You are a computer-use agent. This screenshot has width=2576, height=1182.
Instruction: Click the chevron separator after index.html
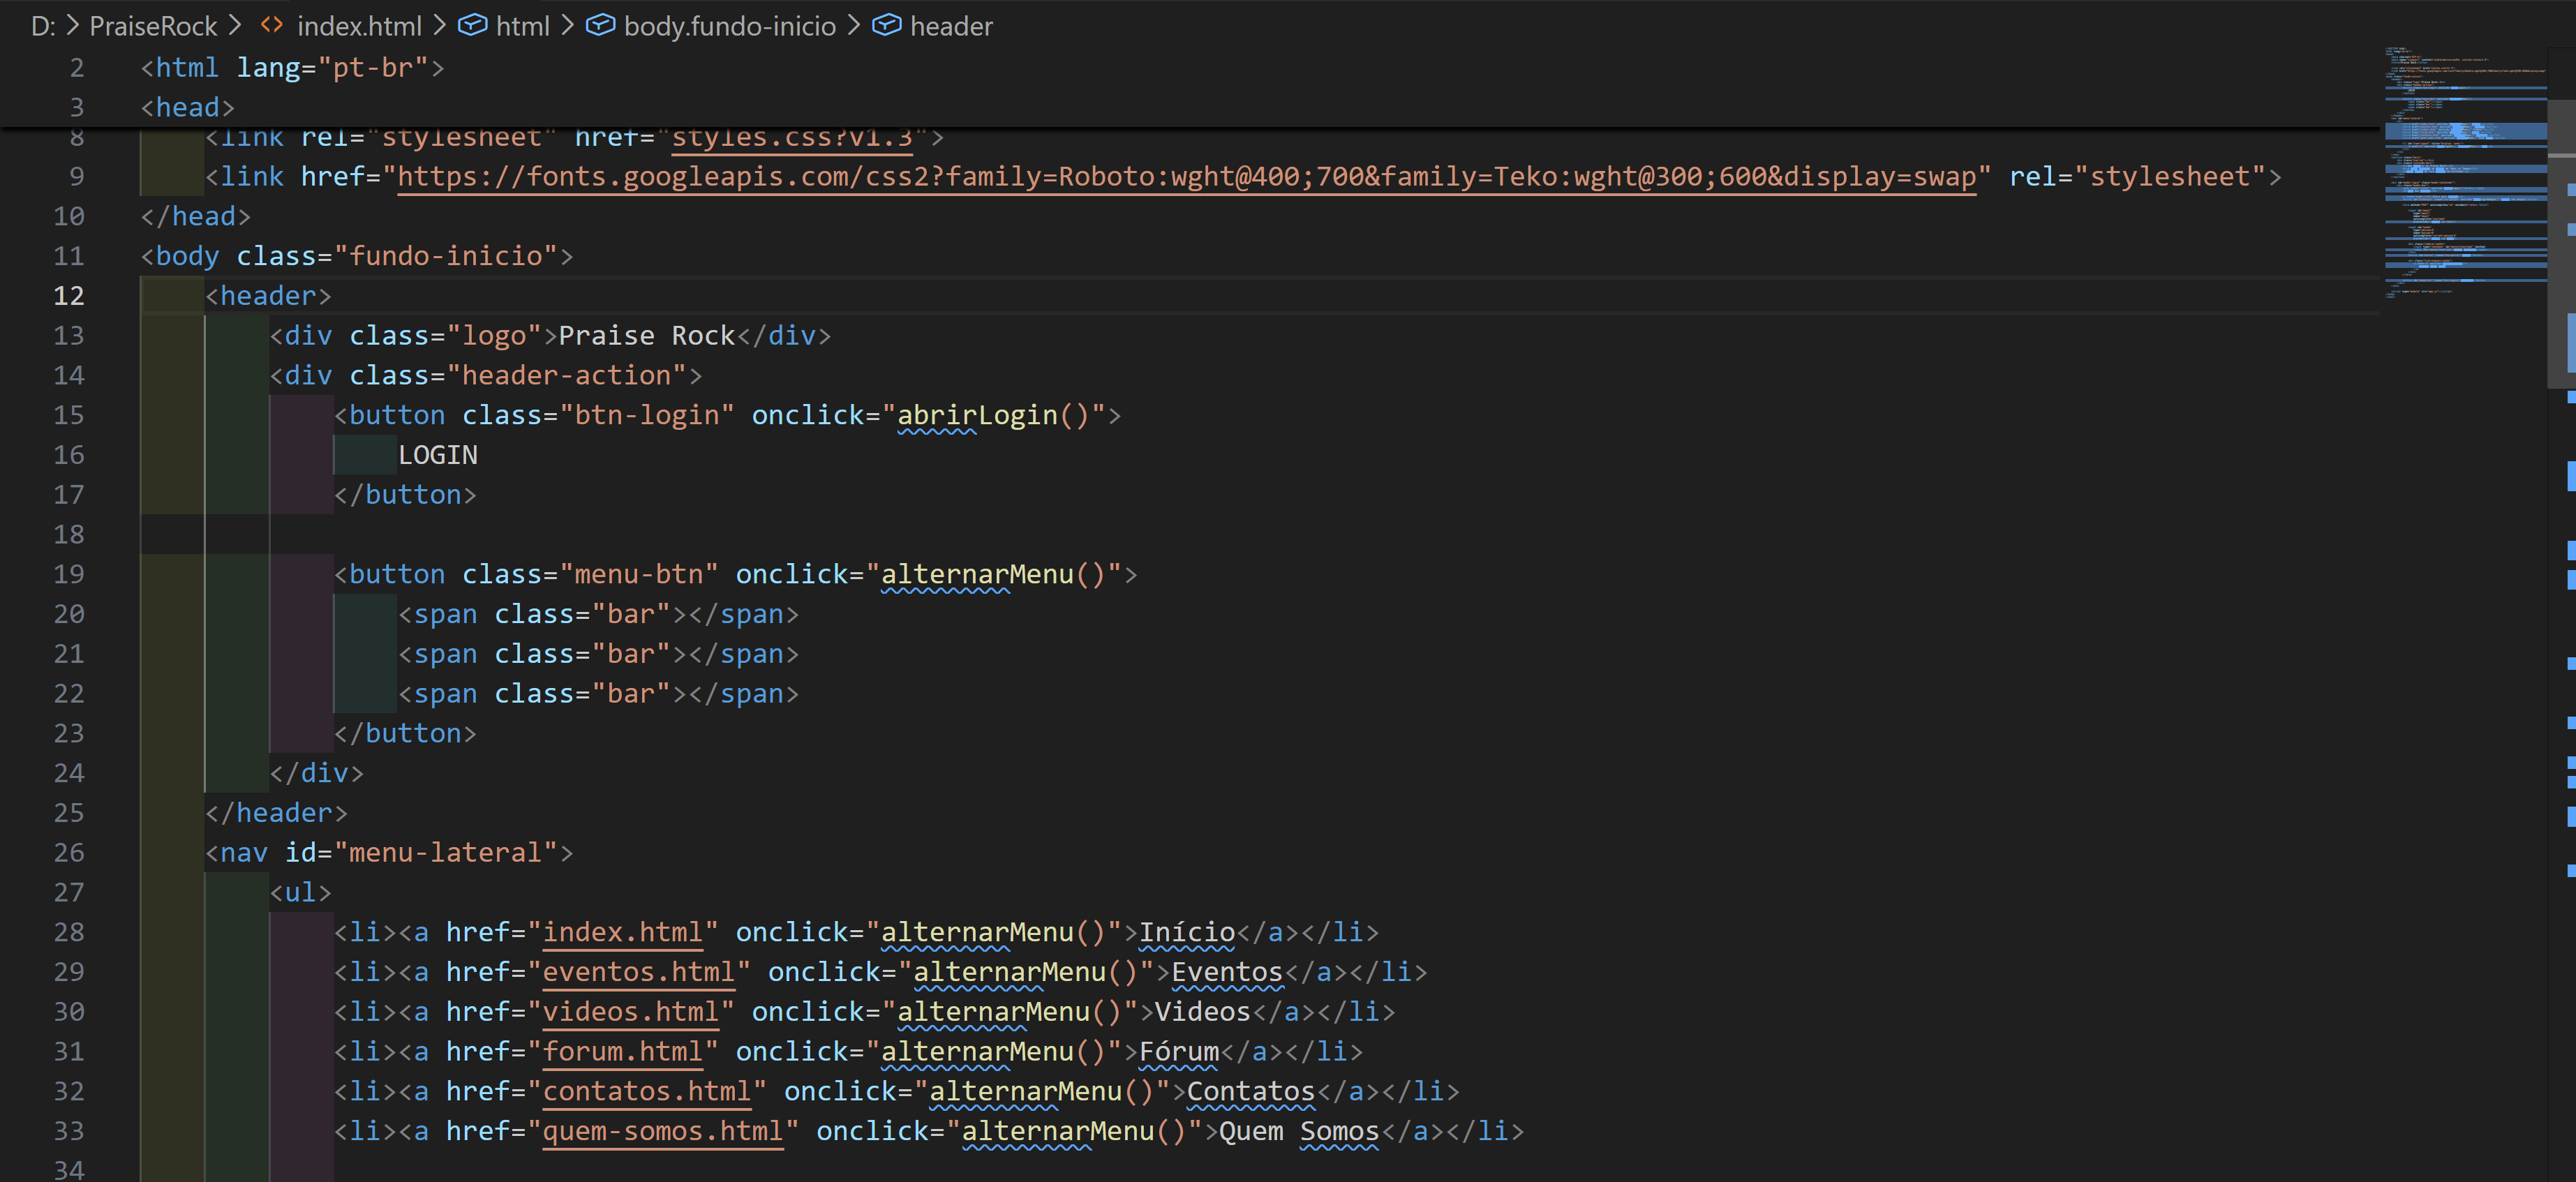[x=439, y=26]
